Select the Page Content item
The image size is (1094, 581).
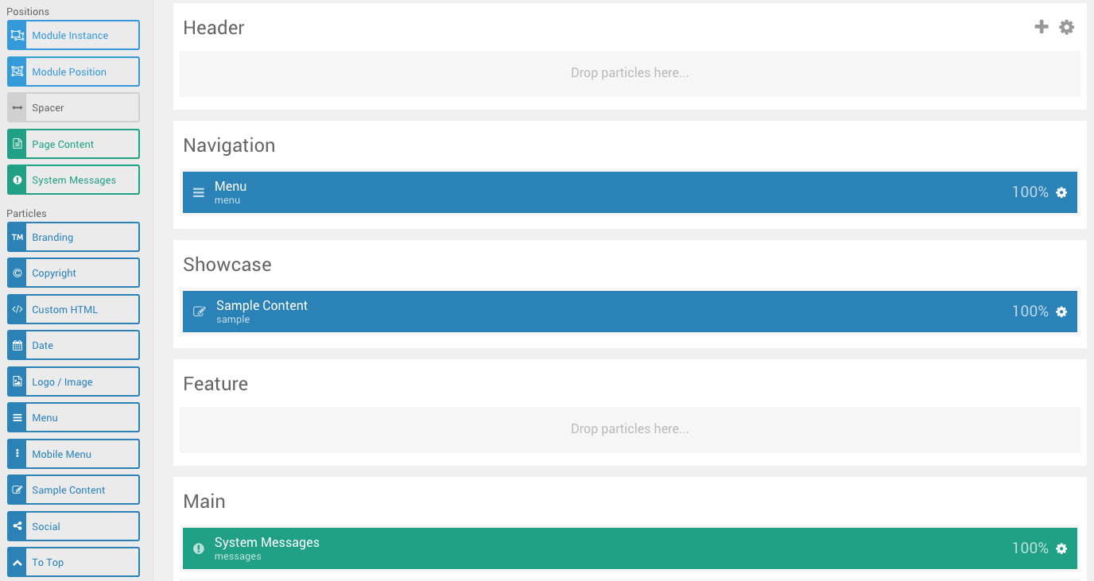(72, 144)
